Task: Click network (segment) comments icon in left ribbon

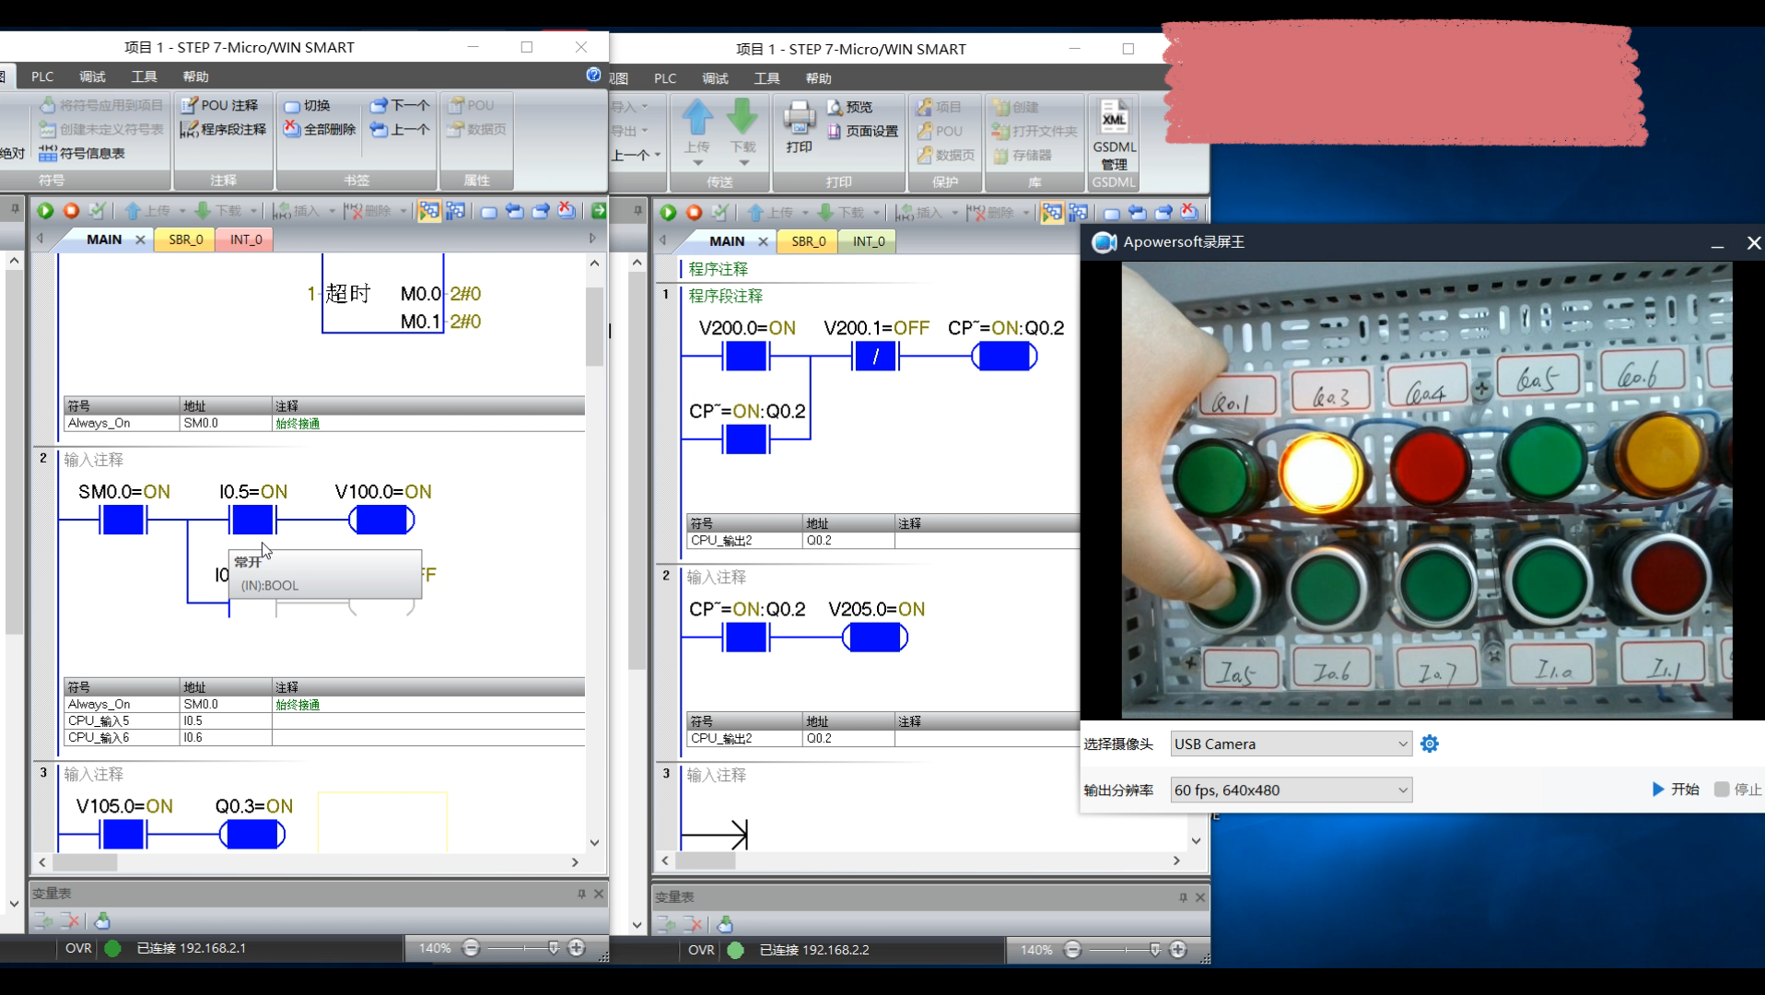Action: click(x=189, y=129)
